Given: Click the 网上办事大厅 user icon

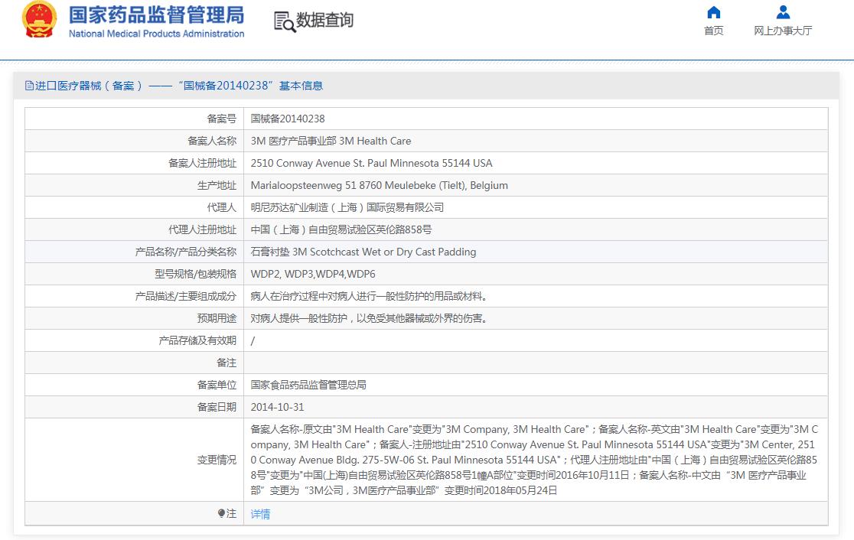Looking at the screenshot, I should [783, 12].
